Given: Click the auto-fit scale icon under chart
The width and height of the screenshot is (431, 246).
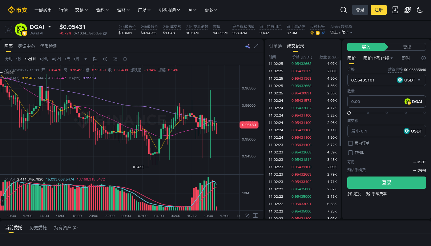Looking at the screenshot, I should [256, 216].
